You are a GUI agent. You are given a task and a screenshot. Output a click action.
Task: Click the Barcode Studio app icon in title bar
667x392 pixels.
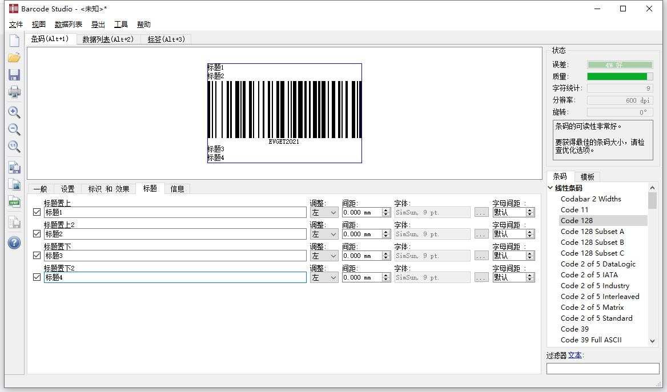14,9
